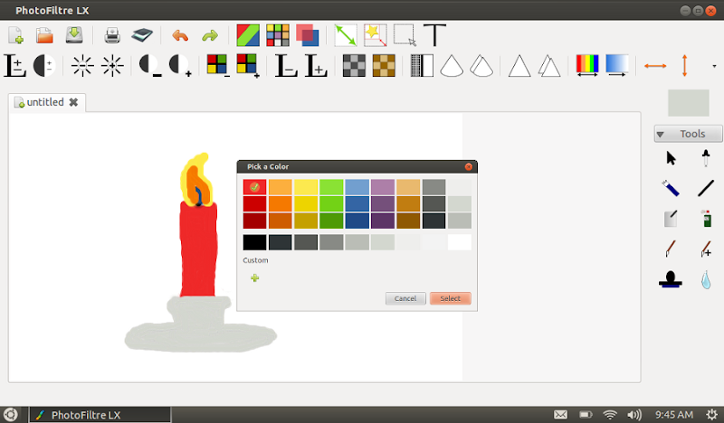Click the Print icon

coord(112,35)
